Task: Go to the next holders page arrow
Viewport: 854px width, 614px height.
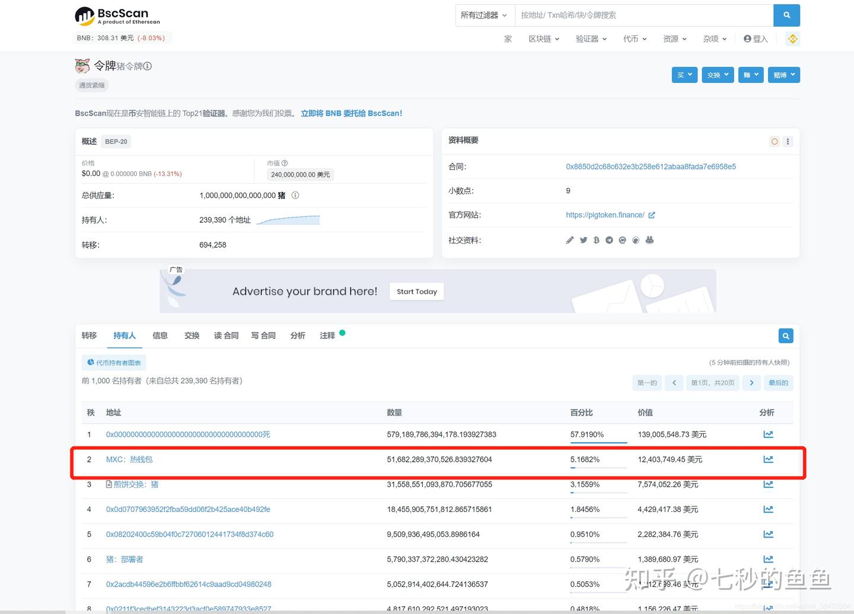Action: [x=751, y=383]
